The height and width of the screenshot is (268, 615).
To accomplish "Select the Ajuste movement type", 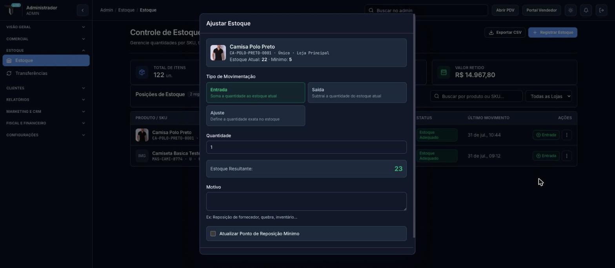I will pos(256,116).
